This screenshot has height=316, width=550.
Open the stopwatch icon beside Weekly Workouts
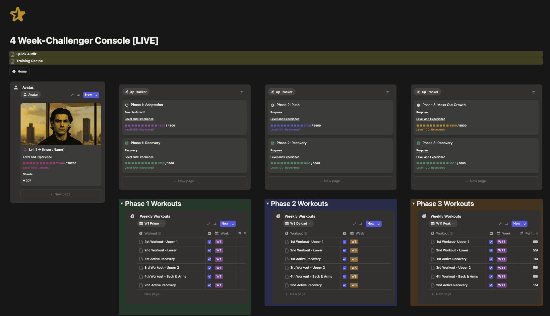(x=132, y=216)
